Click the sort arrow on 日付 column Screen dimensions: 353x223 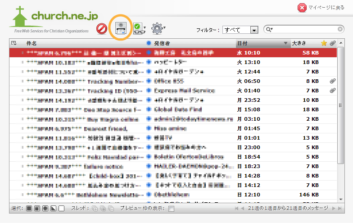pyautogui.click(x=285, y=44)
